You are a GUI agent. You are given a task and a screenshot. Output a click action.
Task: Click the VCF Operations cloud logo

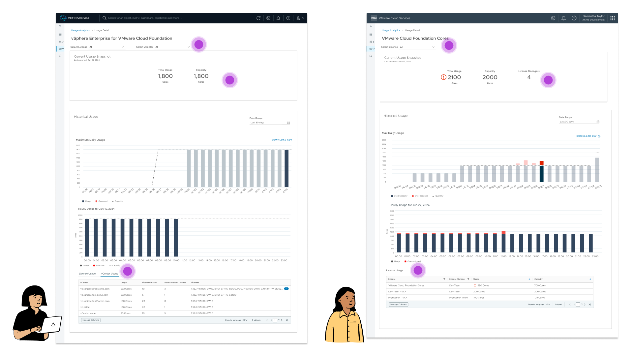pos(63,18)
